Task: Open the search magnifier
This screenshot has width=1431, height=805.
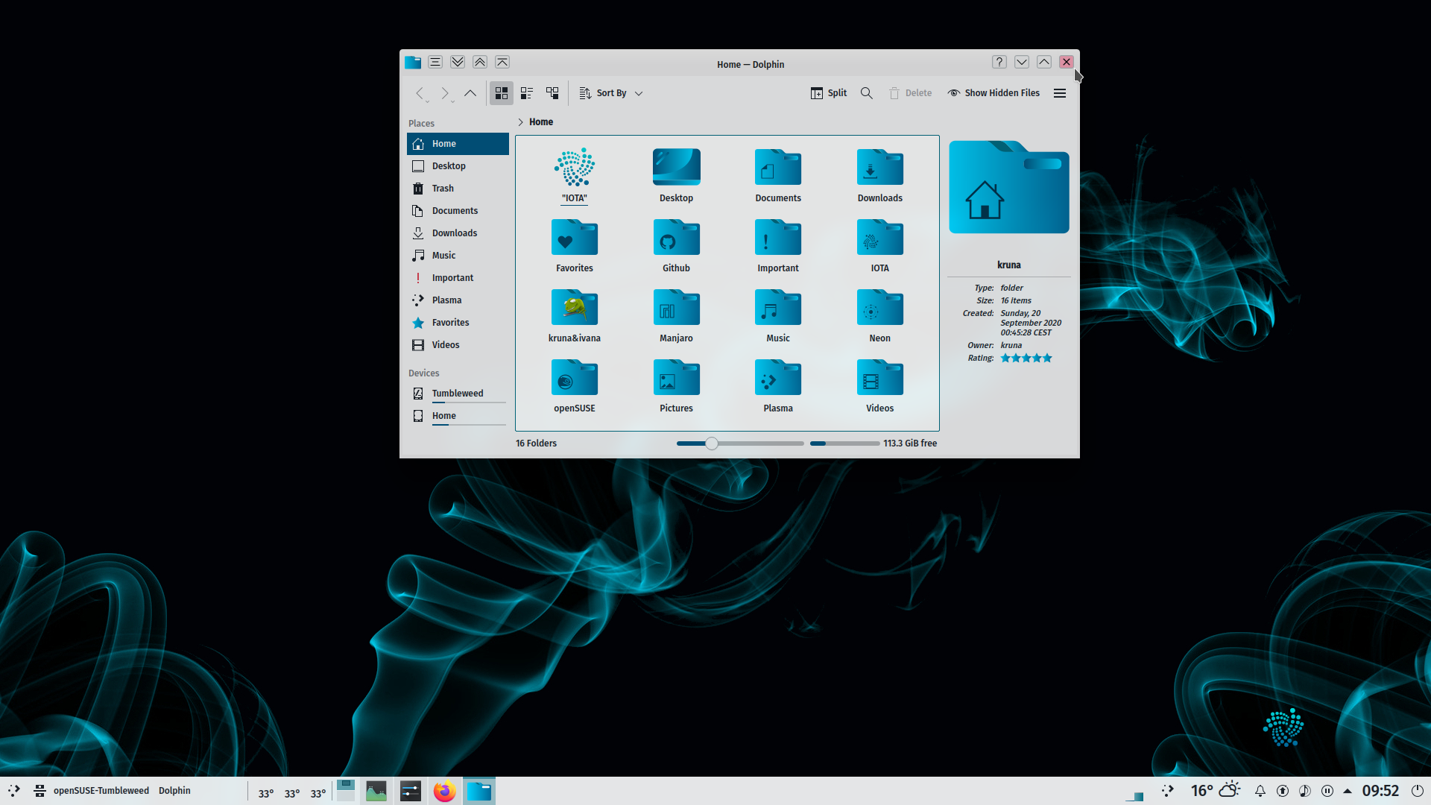Action: (x=867, y=93)
